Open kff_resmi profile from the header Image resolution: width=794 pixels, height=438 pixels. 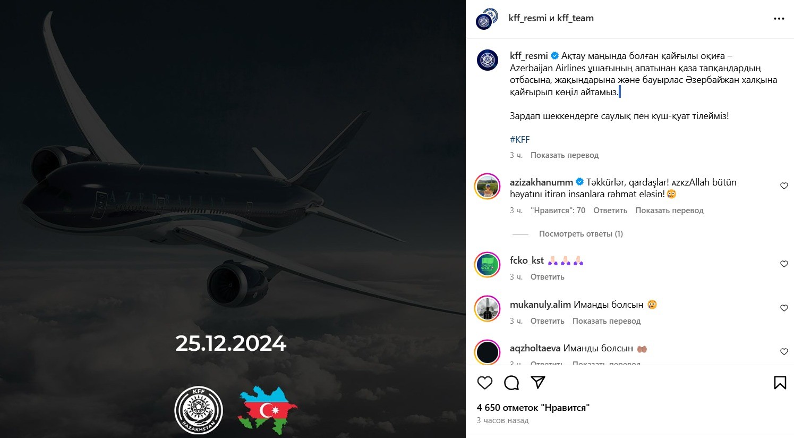[527, 18]
